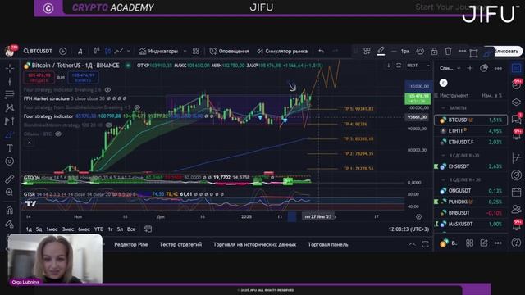
Task: Toggle the lock icon for the drawing
Action: tap(434, 51)
